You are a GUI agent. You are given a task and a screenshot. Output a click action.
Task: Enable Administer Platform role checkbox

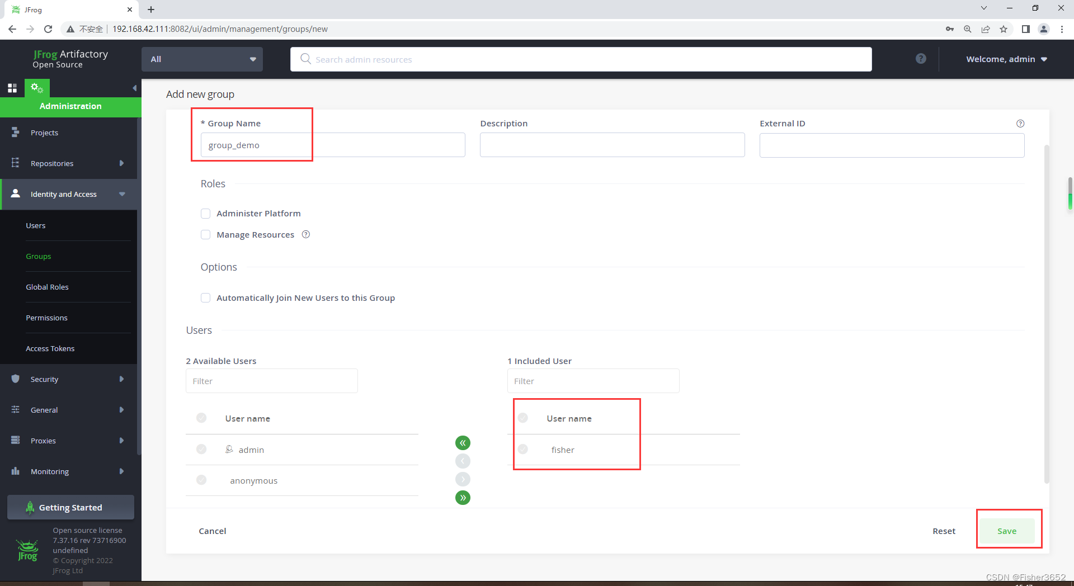(x=205, y=214)
